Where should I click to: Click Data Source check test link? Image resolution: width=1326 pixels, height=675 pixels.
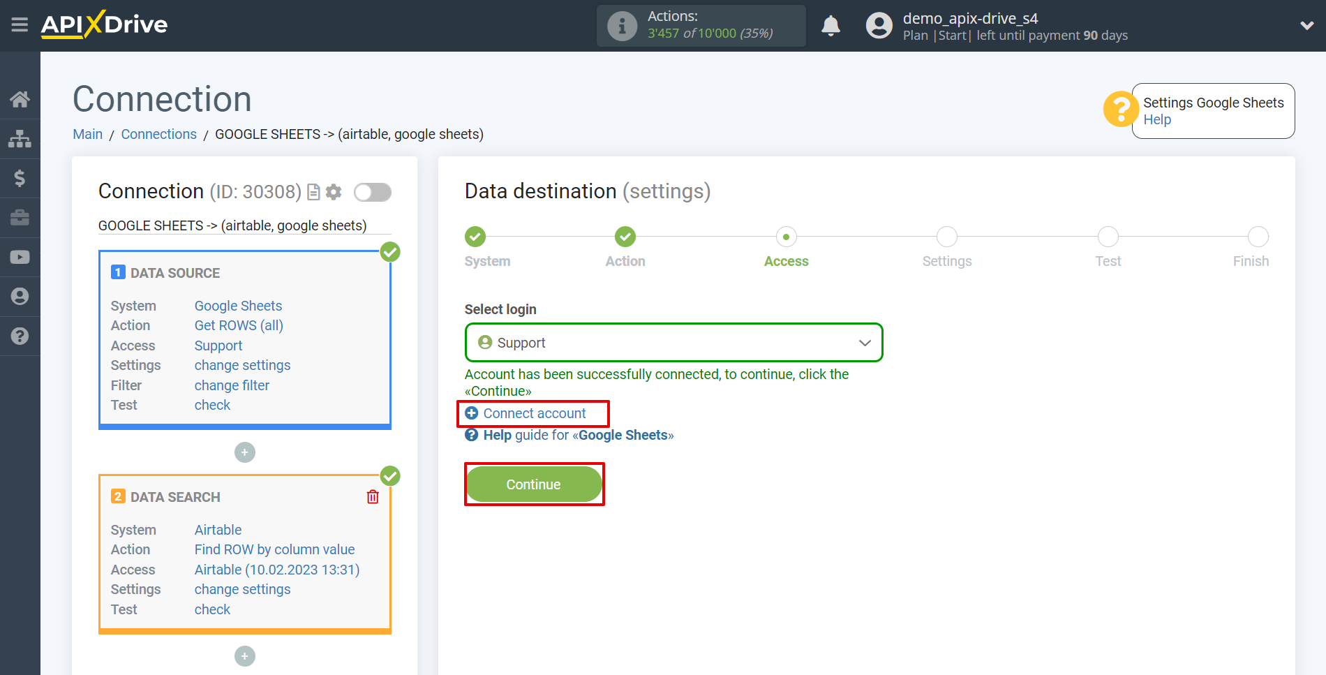(212, 405)
